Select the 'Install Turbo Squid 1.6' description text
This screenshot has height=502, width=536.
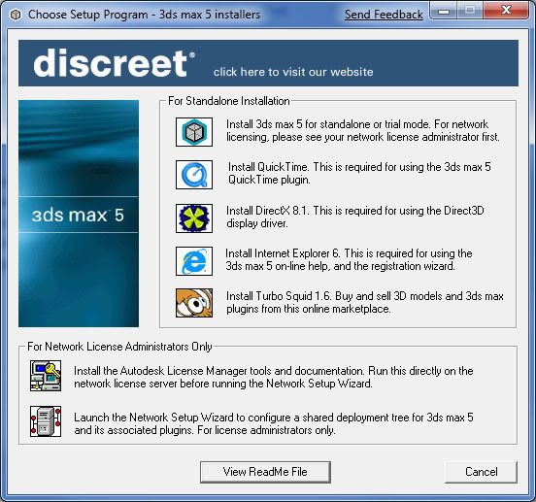[x=365, y=302]
